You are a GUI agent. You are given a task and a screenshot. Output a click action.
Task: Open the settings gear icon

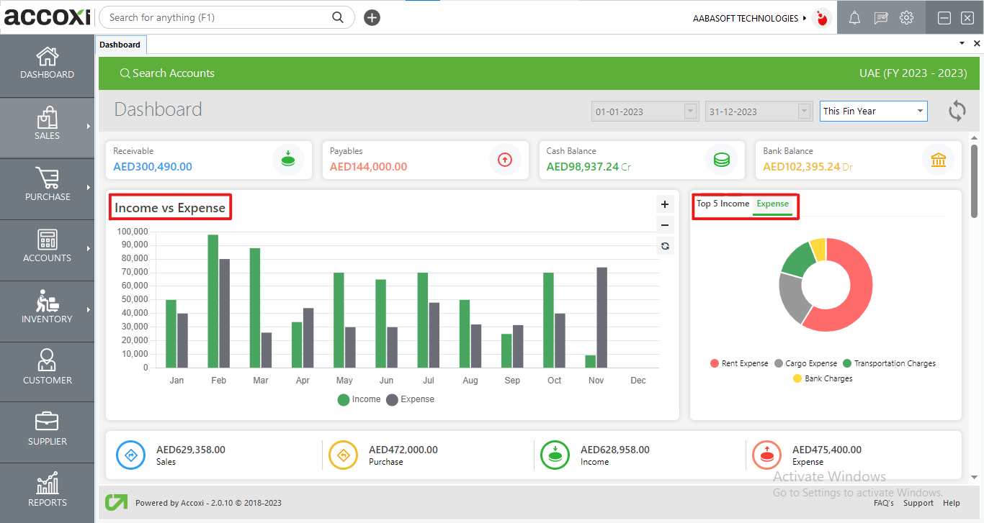tap(907, 19)
